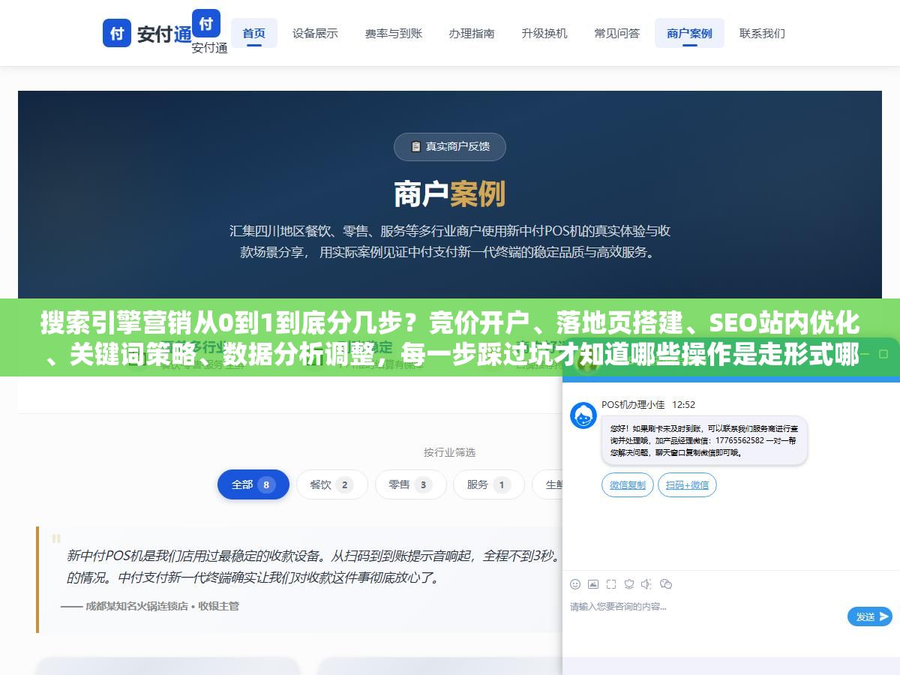Screen dimensions: 900x675
Task: Toggle chat notification sound icon
Action: pyautogui.click(x=646, y=584)
